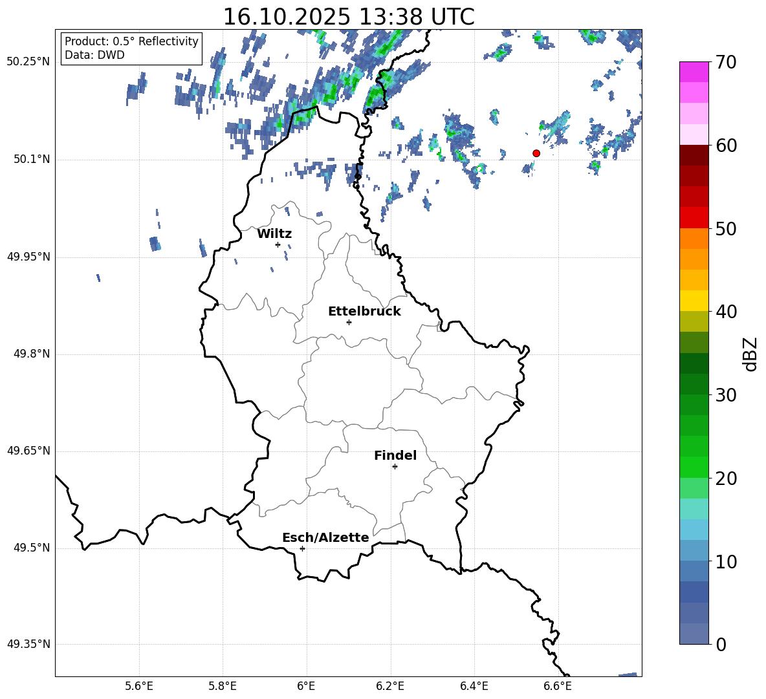Viewport: 766px width, 699px height.
Task: Click the bright red colorbar segment above 50
Action: (x=694, y=218)
